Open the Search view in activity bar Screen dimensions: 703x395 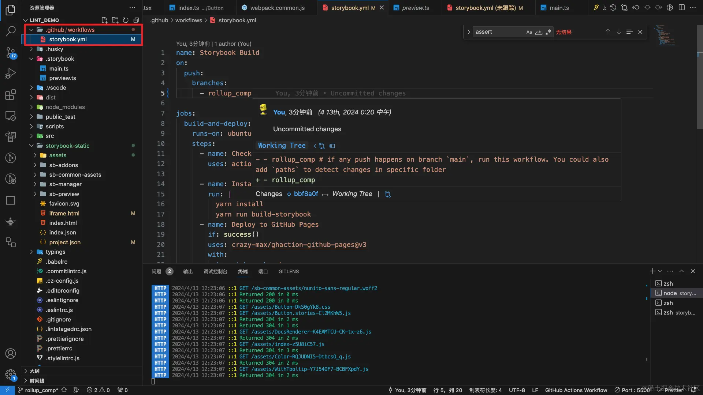(x=11, y=31)
